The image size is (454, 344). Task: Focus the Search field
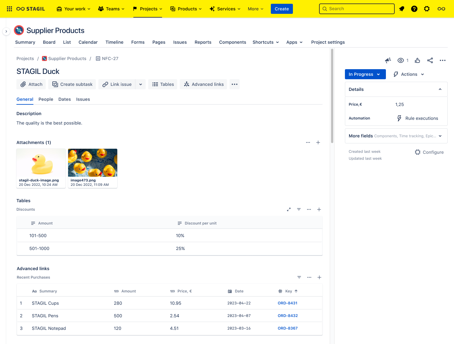357,9
